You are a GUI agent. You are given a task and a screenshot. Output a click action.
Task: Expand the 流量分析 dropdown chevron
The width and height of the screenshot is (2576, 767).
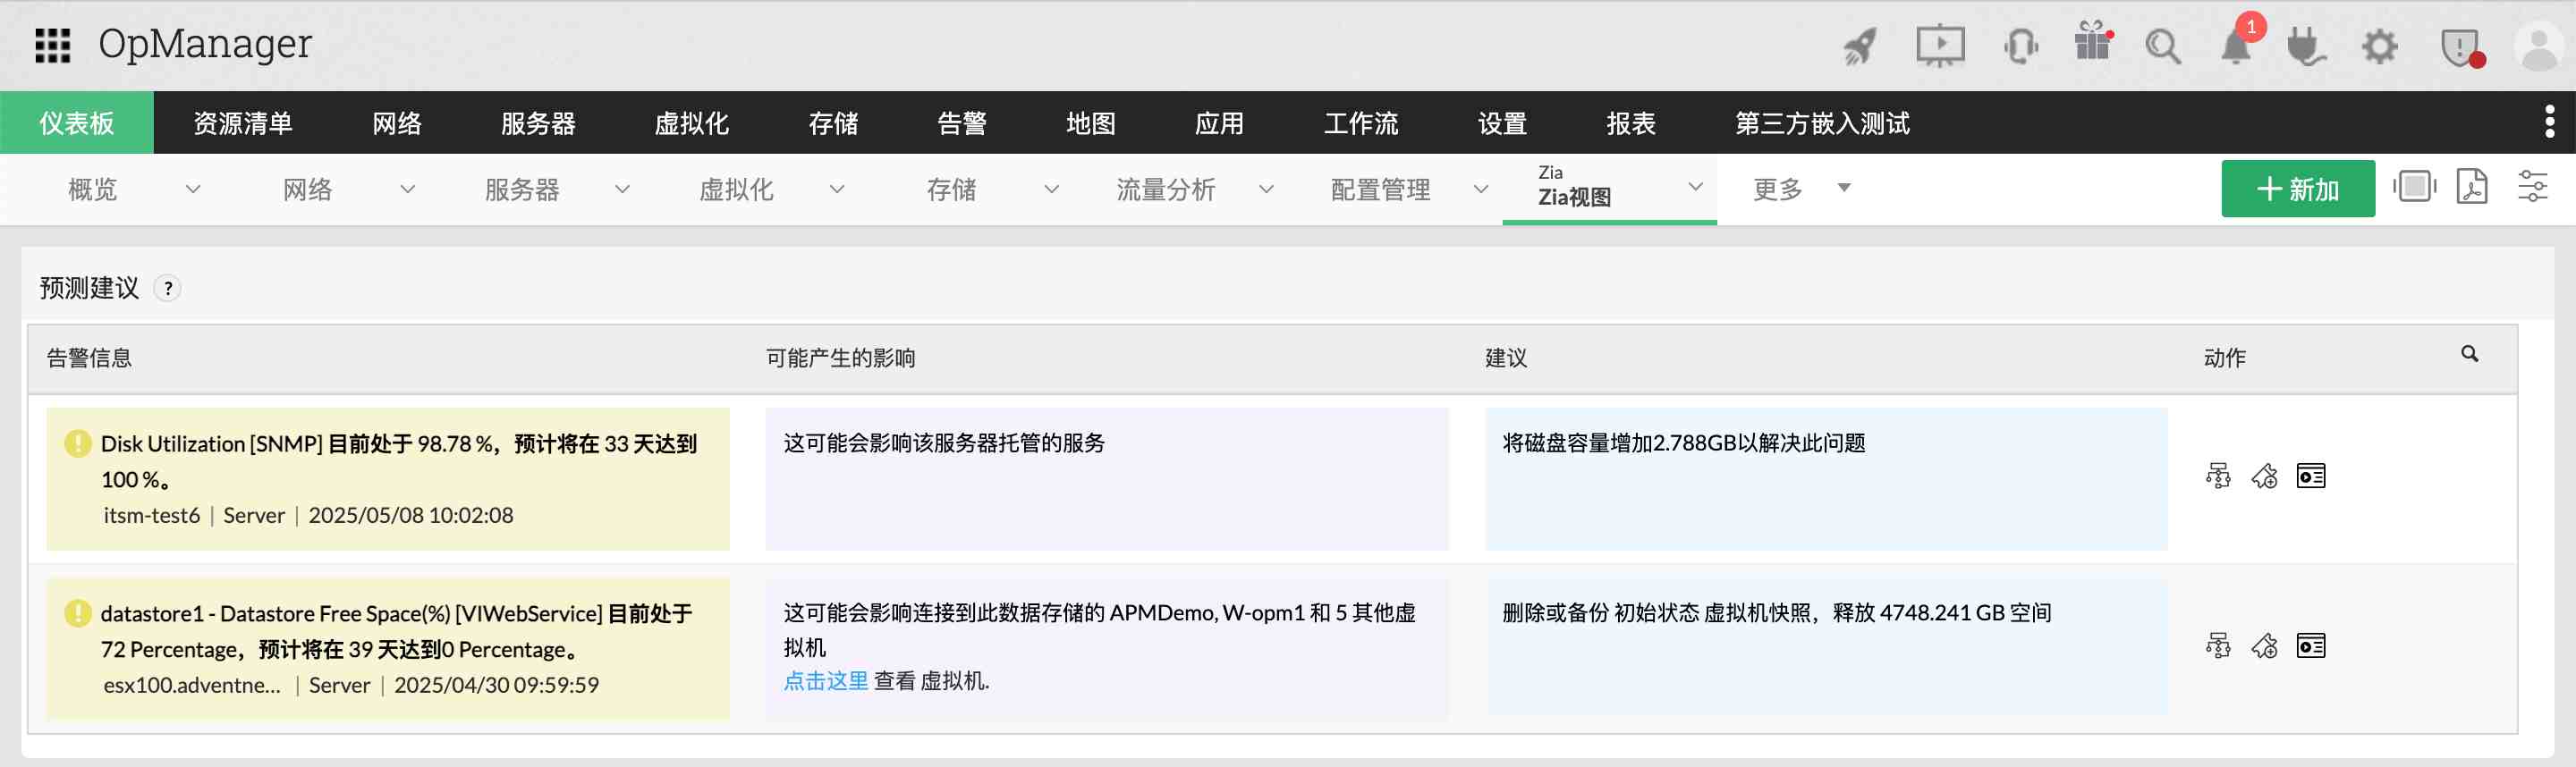tap(1266, 189)
